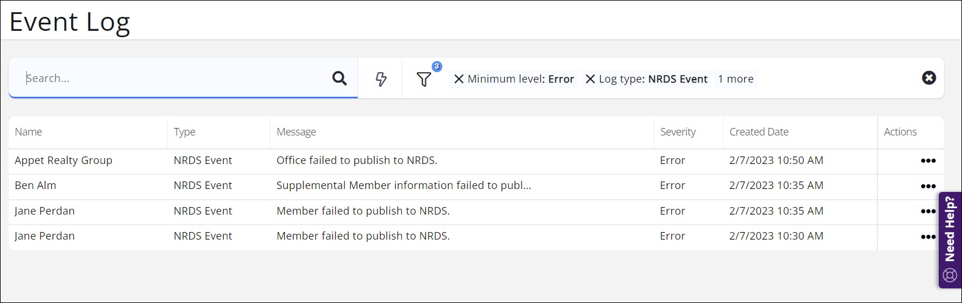
Task: Remove the Minimum level: Error filter
Action: (459, 79)
